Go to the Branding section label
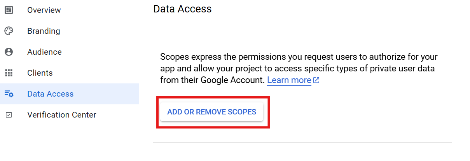The width and height of the screenshot is (470, 161). 44,31
